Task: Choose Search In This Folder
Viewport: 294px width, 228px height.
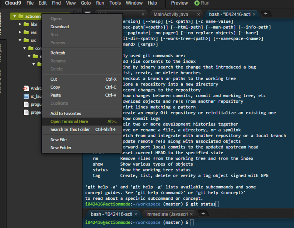Action: pyautogui.click(x=82, y=130)
